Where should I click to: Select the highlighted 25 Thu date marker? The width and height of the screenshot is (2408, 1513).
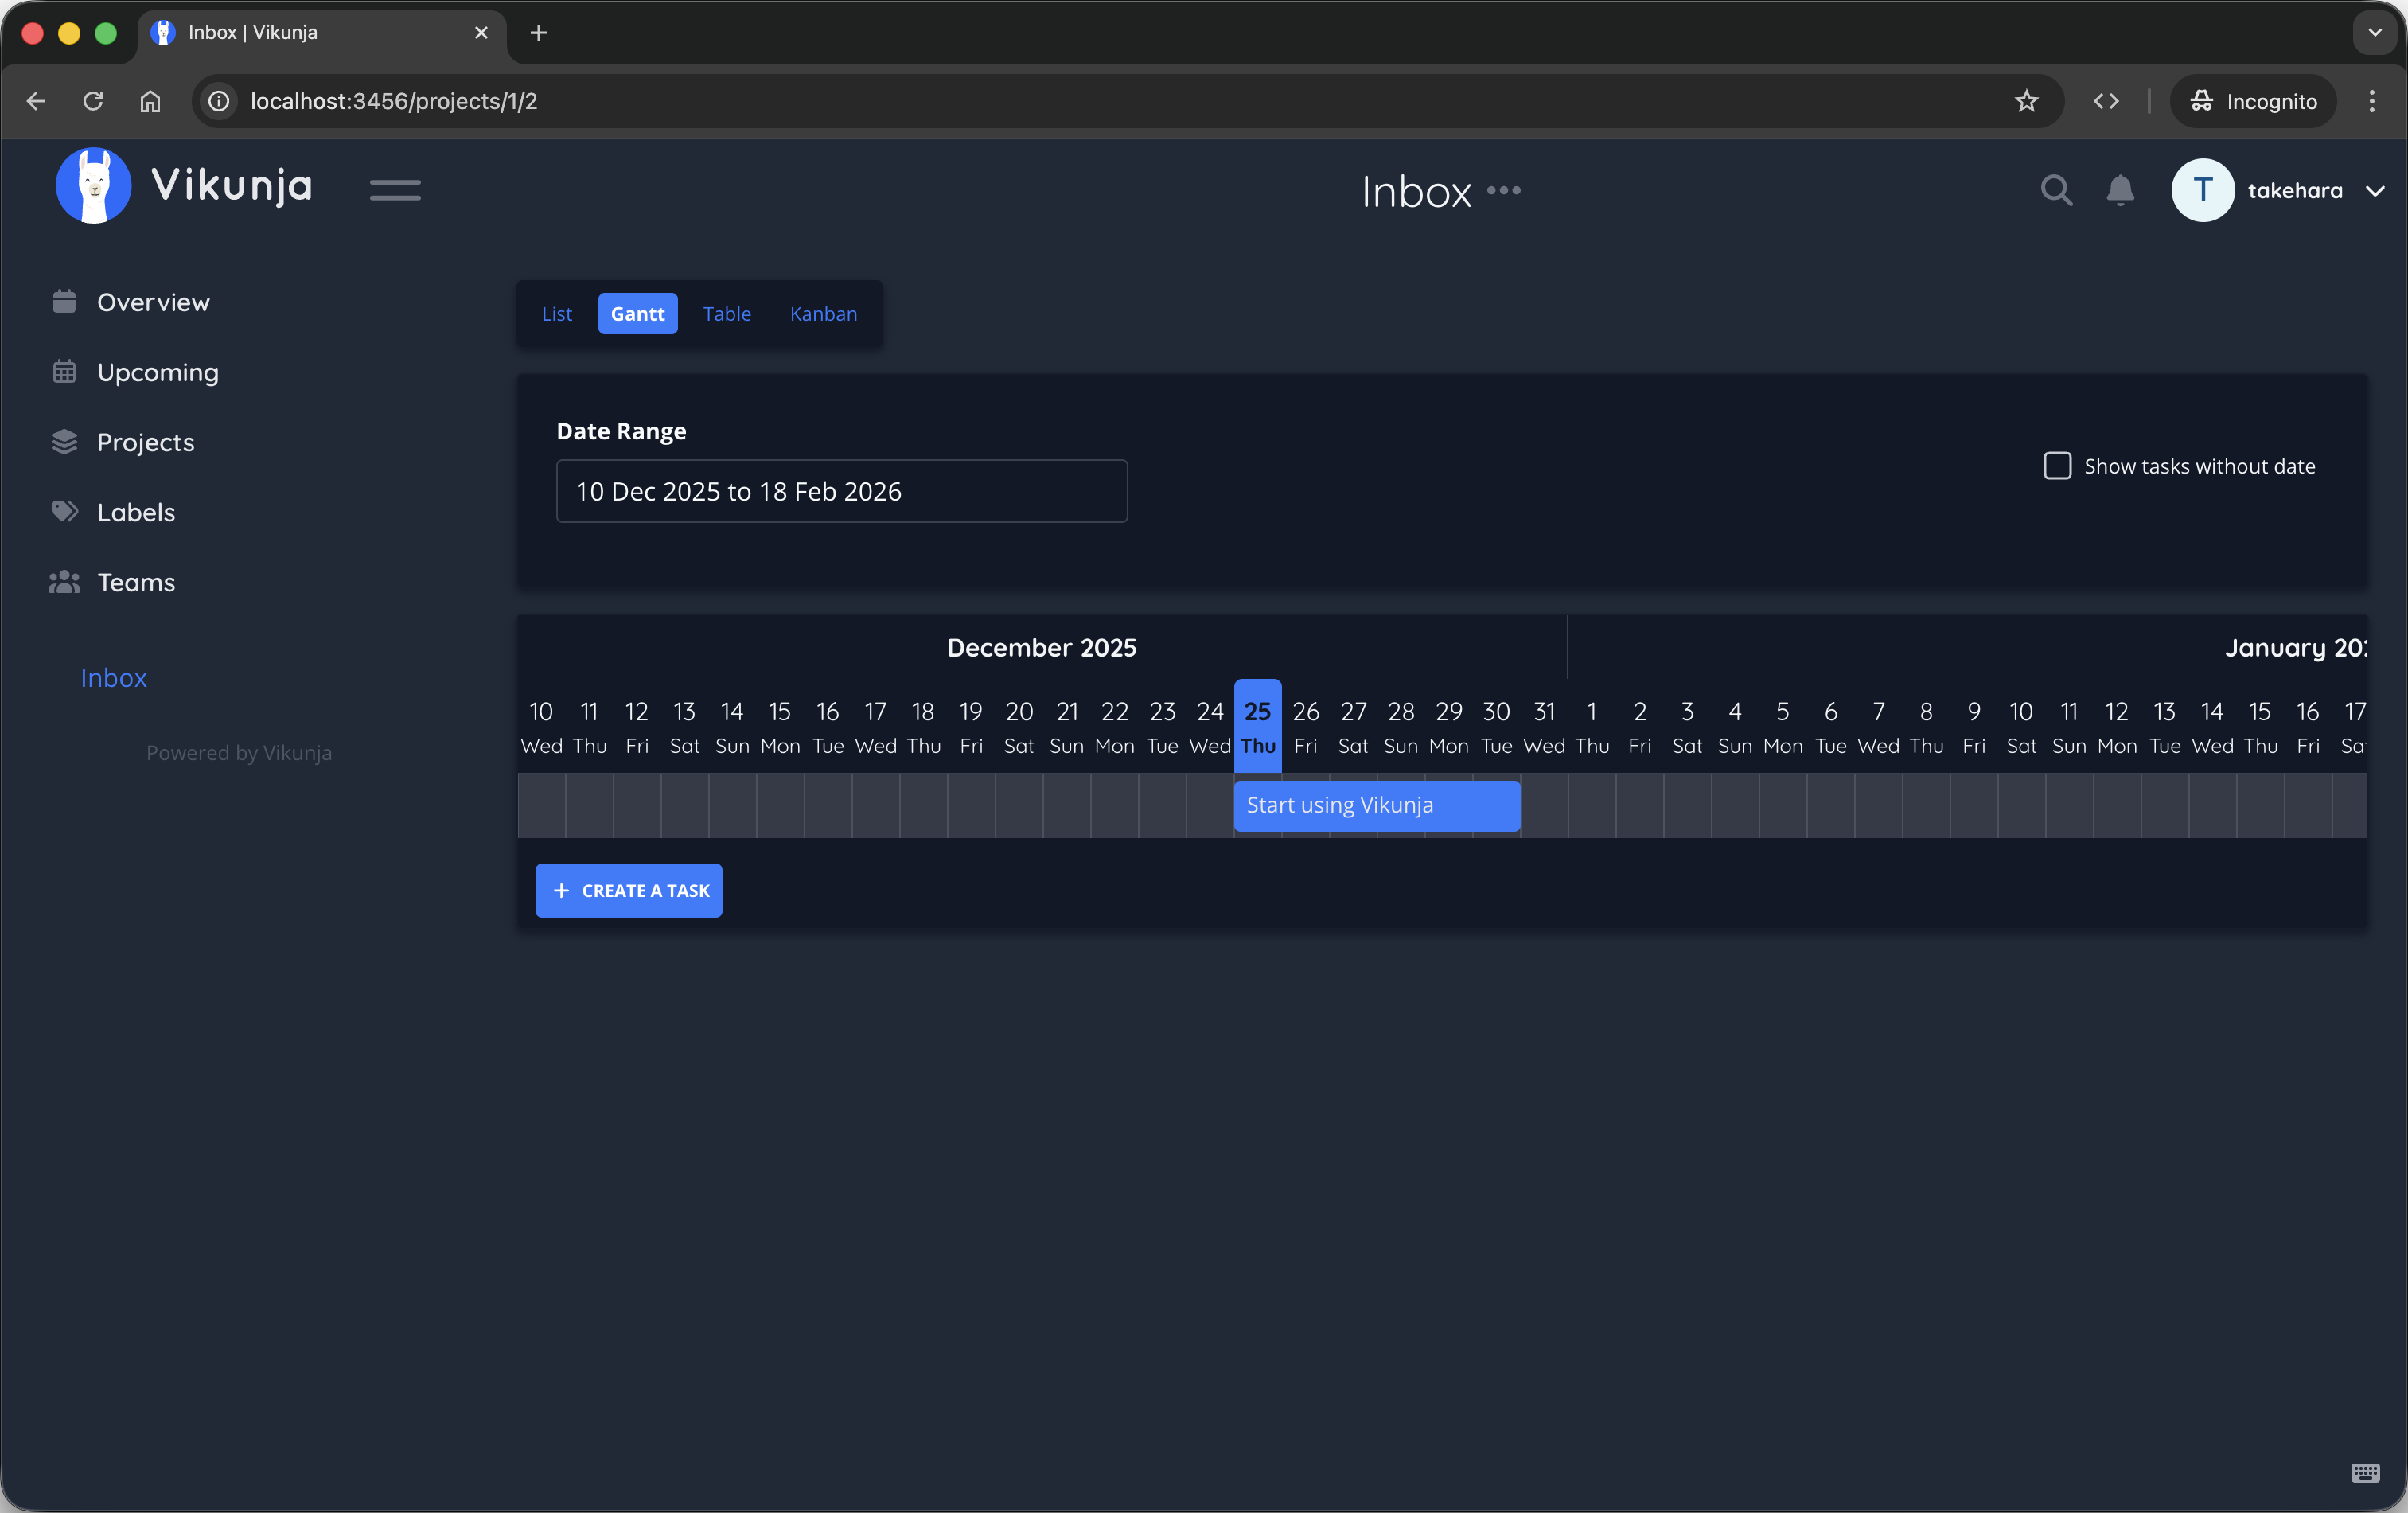click(x=1257, y=726)
